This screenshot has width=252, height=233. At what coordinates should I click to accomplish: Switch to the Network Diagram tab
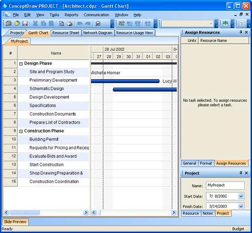[98, 33]
